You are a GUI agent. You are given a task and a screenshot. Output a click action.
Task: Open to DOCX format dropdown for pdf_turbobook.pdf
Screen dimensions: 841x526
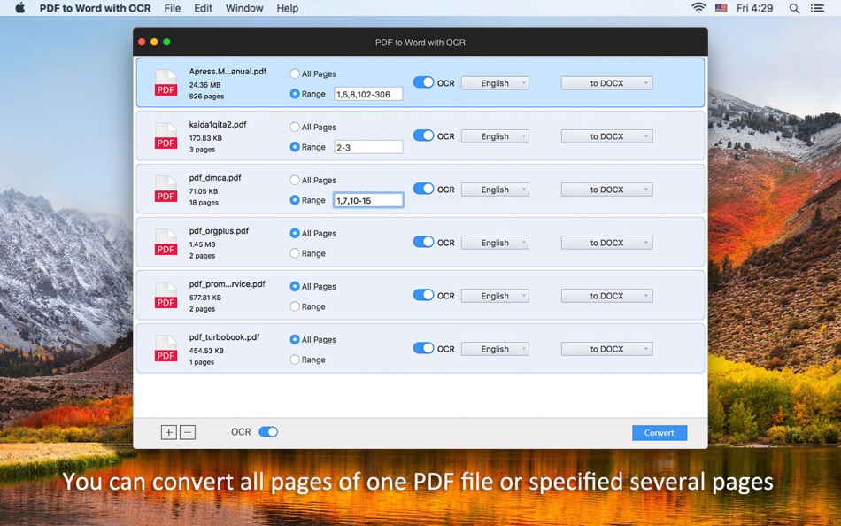(607, 349)
